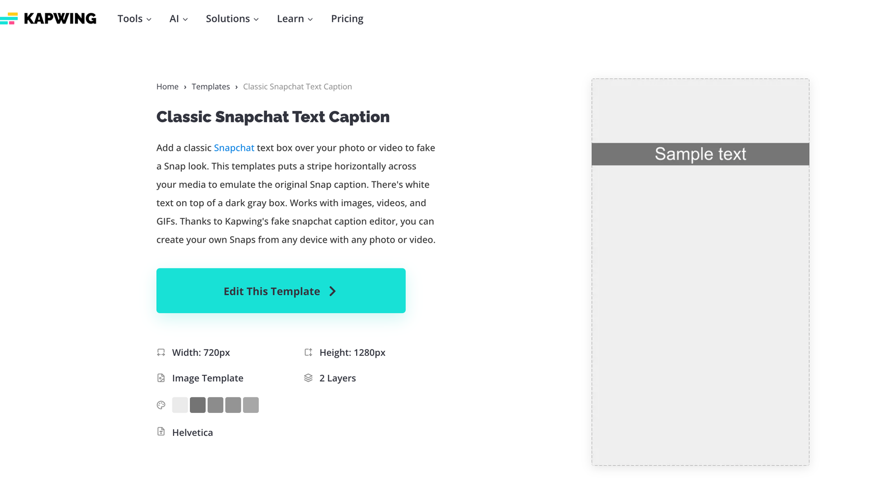
Task: Click the Sample text caption in the preview
Action: tap(699, 154)
